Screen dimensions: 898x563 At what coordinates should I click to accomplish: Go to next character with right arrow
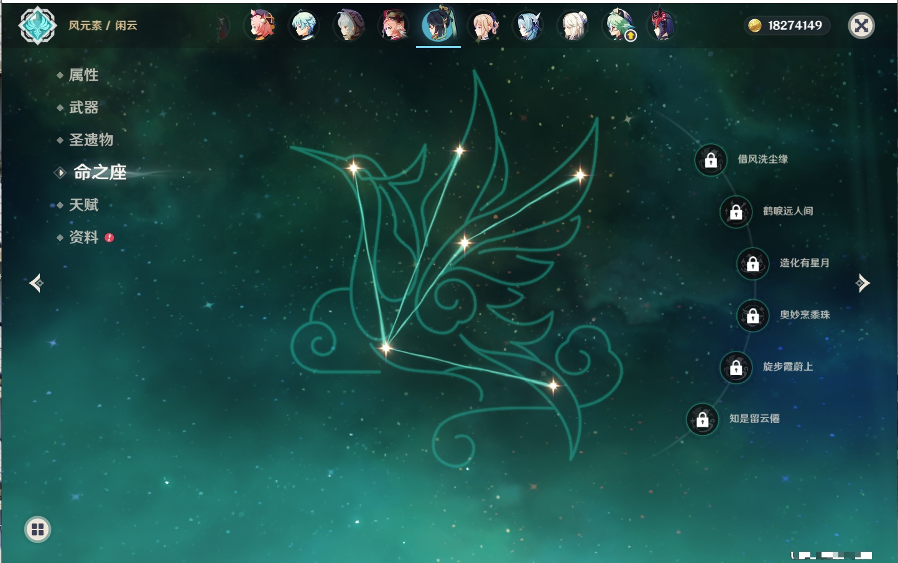pos(863,283)
